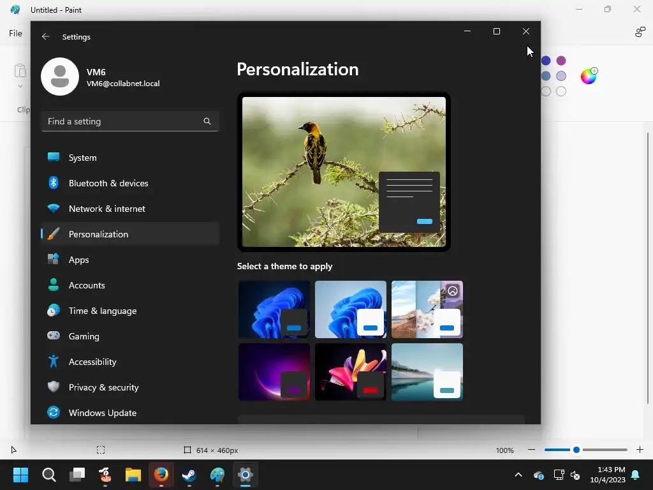The height and width of the screenshot is (490, 653).
Task: Zoom out with the minus button in Paint
Action: pyautogui.click(x=531, y=450)
